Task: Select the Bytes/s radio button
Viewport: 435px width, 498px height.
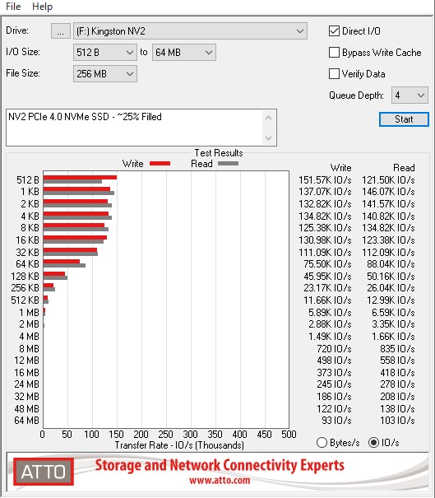Action: tap(322, 442)
